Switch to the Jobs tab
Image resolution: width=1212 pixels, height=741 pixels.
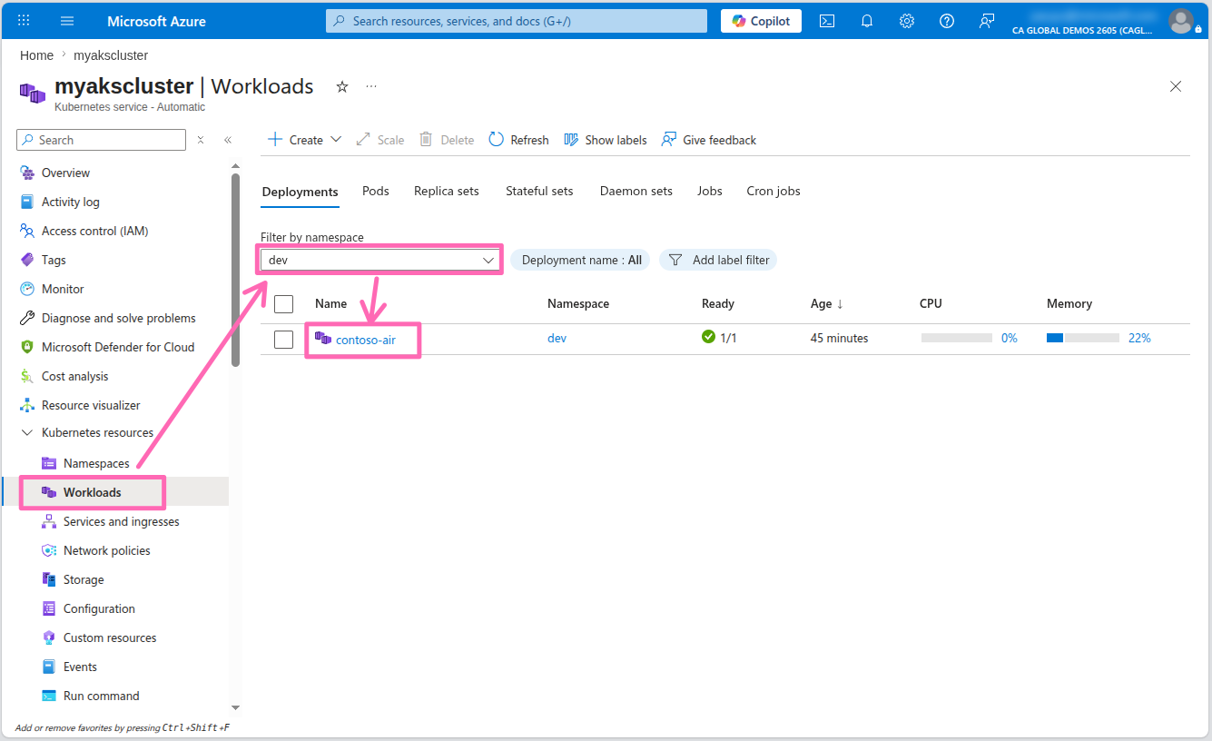point(710,191)
